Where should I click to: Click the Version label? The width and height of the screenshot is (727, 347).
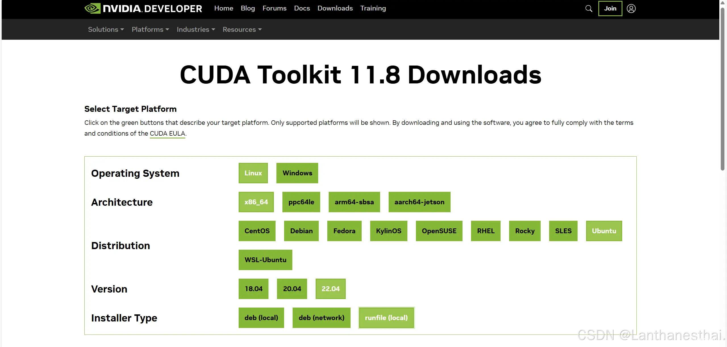(x=109, y=289)
